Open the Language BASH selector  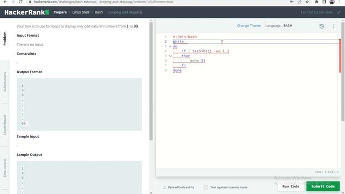tap(279, 26)
